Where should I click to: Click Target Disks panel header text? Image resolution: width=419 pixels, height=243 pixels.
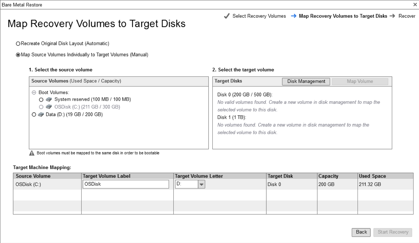point(228,81)
